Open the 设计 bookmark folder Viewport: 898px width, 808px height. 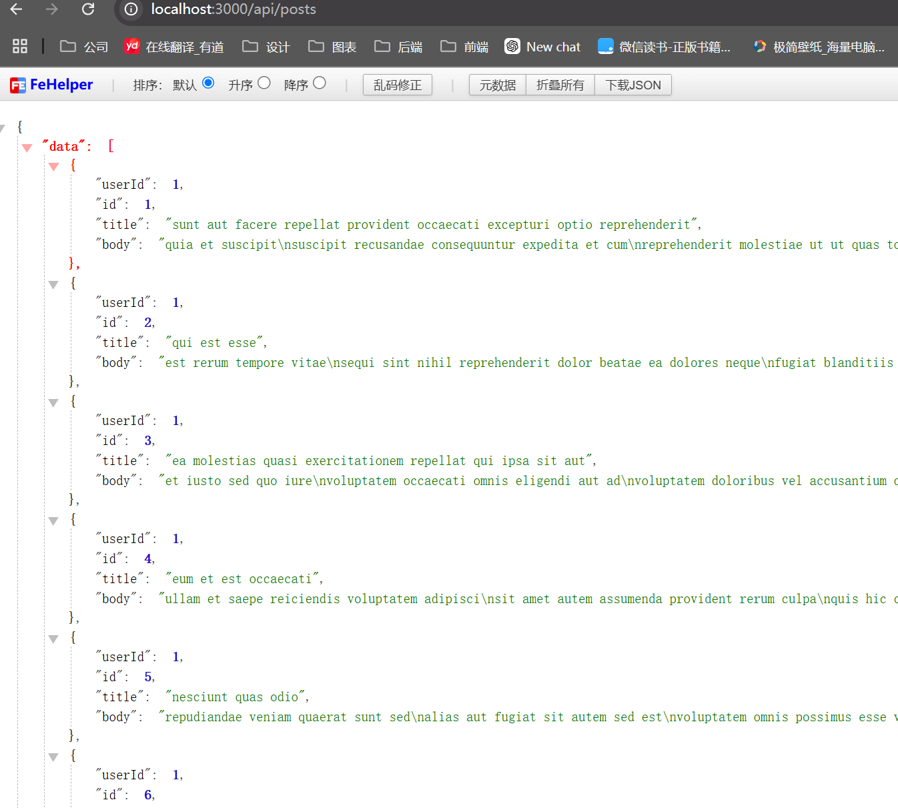point(266,47)
